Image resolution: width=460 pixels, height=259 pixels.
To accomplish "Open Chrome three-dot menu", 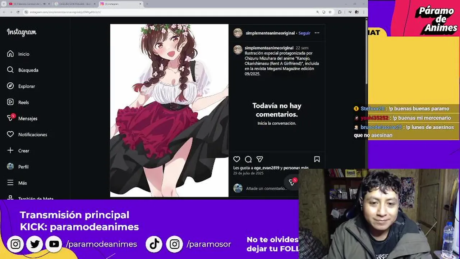I will pyautogui.click(x=364, y=12).
